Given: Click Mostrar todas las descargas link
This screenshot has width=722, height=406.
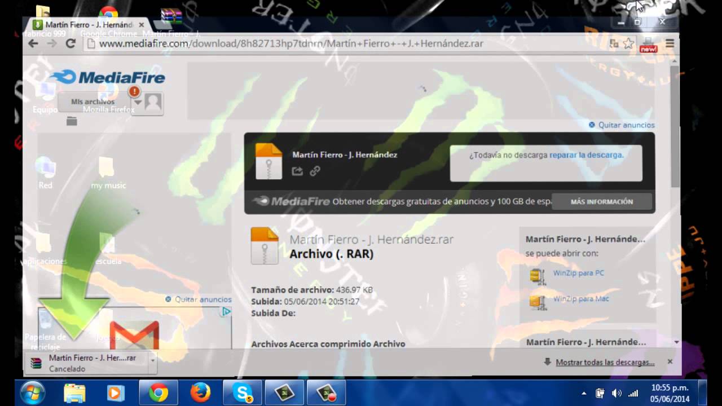Looking at the screenshot, I should point(605,363).
